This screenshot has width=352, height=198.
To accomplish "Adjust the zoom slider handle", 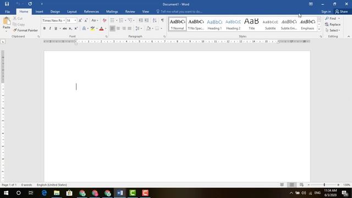I will pos(324,185).
